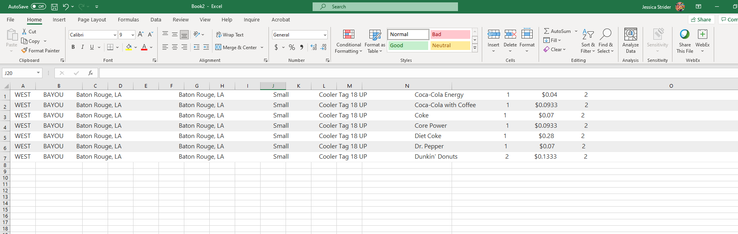Click the Share button
This screenshot has width=738, height=234.
coord(701,20)
